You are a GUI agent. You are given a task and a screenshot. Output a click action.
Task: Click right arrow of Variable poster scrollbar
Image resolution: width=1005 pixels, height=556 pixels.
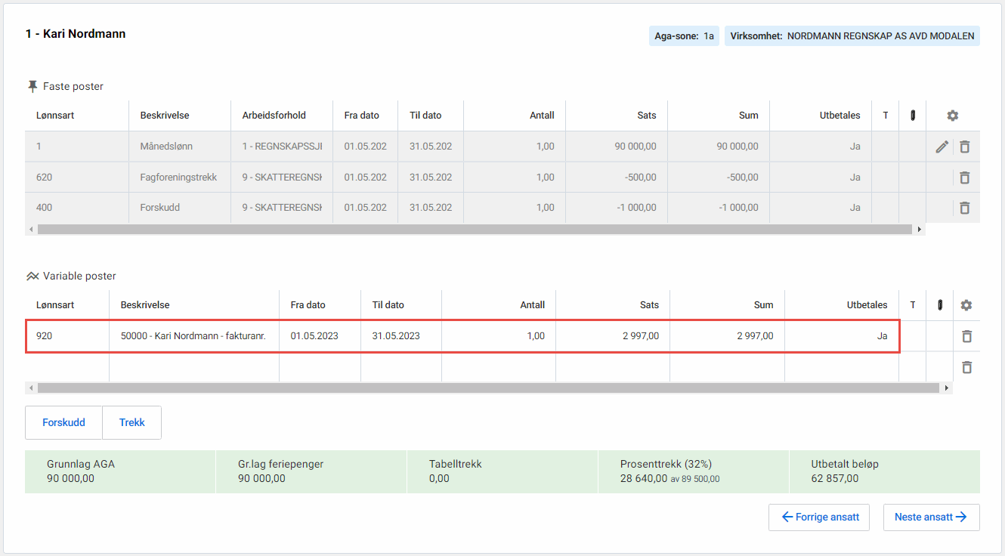[x=947, y=388]
